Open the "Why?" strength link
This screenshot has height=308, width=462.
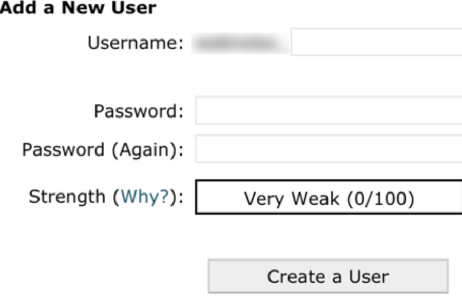pos(145,197)
